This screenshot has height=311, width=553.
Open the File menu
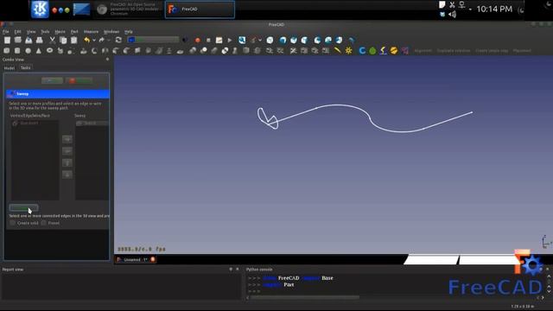click(6, 32)
